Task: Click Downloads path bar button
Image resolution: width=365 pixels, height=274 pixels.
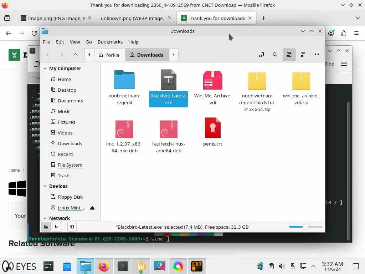Action: point(147,55)
